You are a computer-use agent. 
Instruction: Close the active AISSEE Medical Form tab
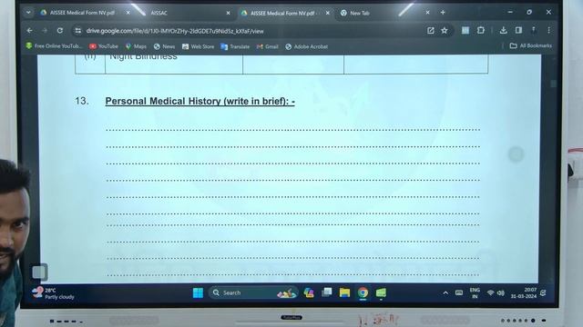click(328, 13)
